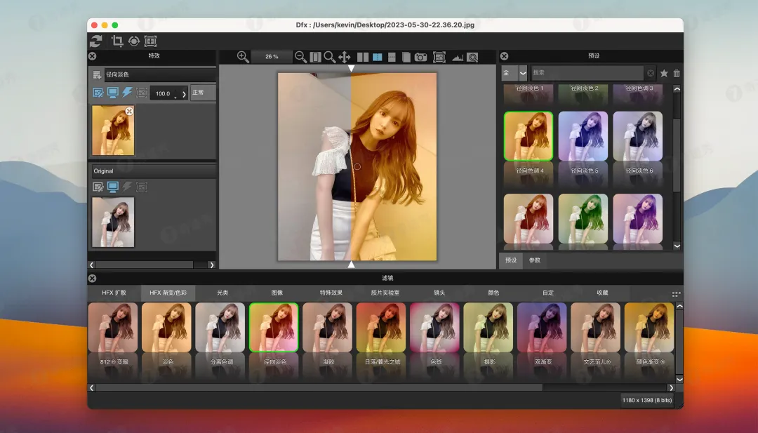This screenshot has height=433, width=758.
Task: Click the zoom out magnifier
Action: [x=300, y=57]
